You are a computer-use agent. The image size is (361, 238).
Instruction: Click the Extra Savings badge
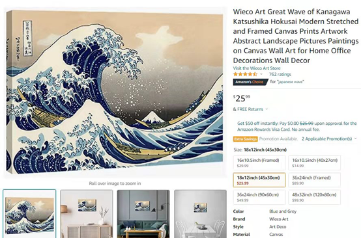click(245, 139)
